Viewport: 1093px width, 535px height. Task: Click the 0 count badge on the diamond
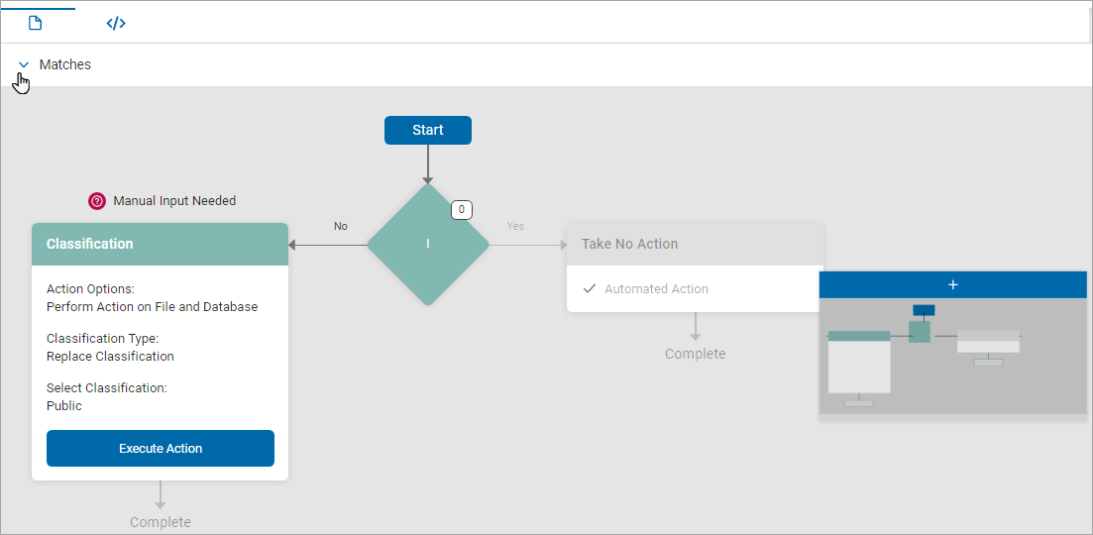pyautogui.click(x=461, y=210)
